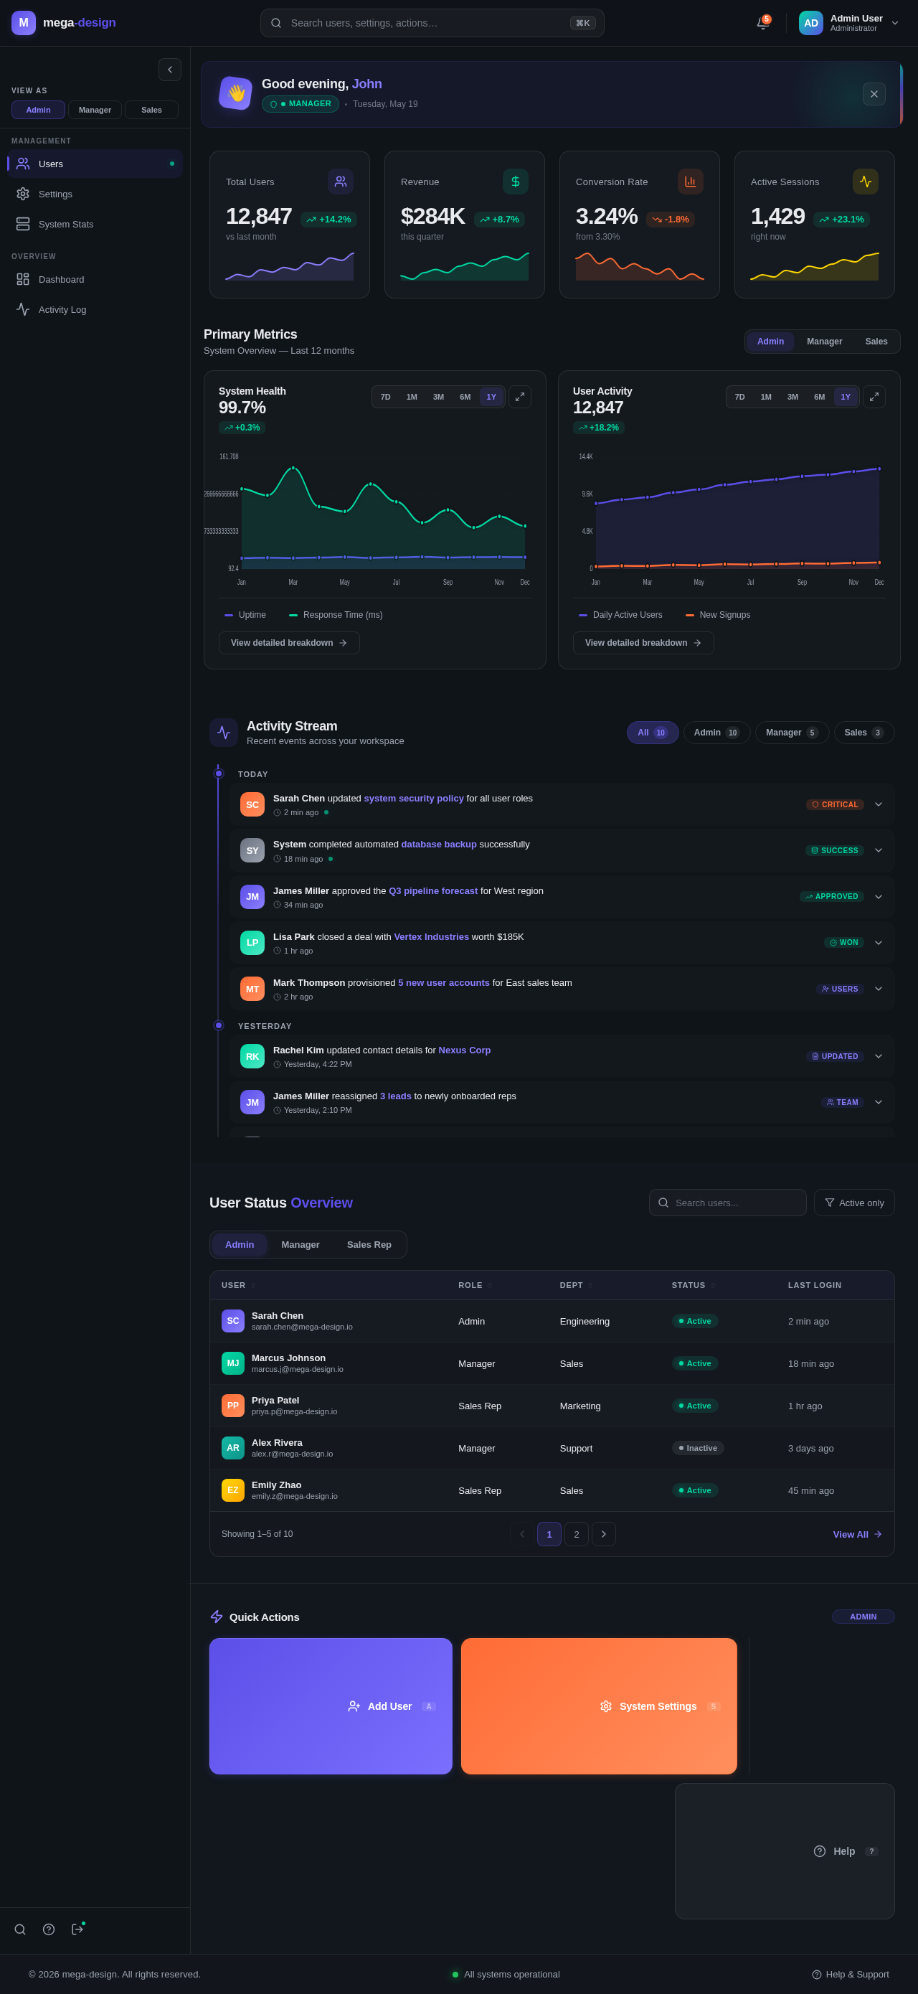Click the Conversion Rate chart icon
This screenshot has height=1994, width=918.
pyautogui.click(x=691, y=182)
